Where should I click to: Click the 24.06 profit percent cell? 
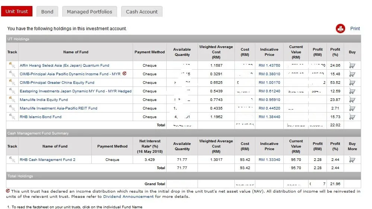coord(335,65)
